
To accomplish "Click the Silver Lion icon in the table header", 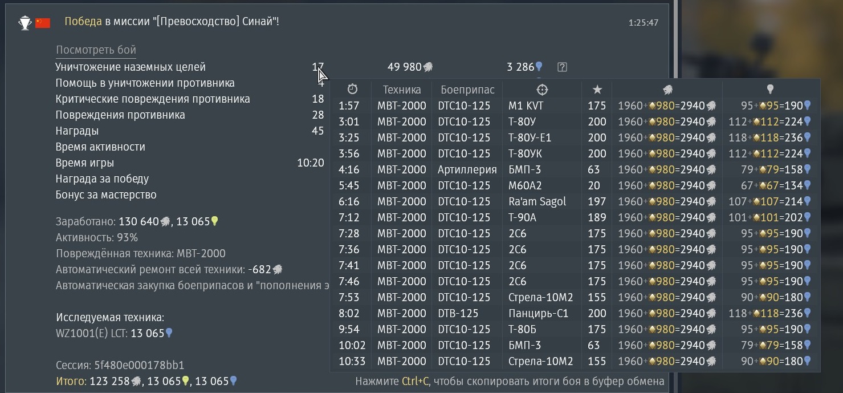I will 667,90.
